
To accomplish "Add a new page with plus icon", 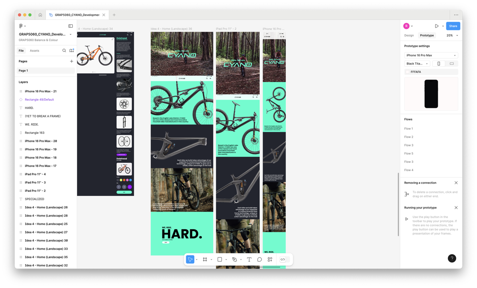I will click(x=72, y=61).
